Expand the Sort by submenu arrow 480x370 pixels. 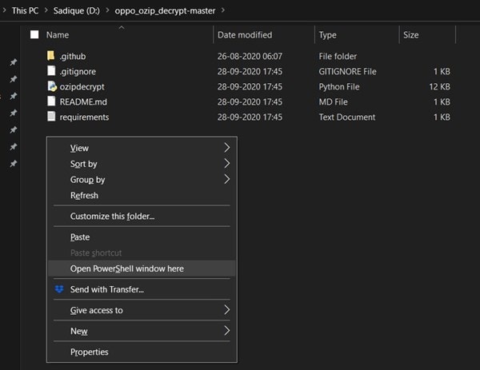pos(227,164)
